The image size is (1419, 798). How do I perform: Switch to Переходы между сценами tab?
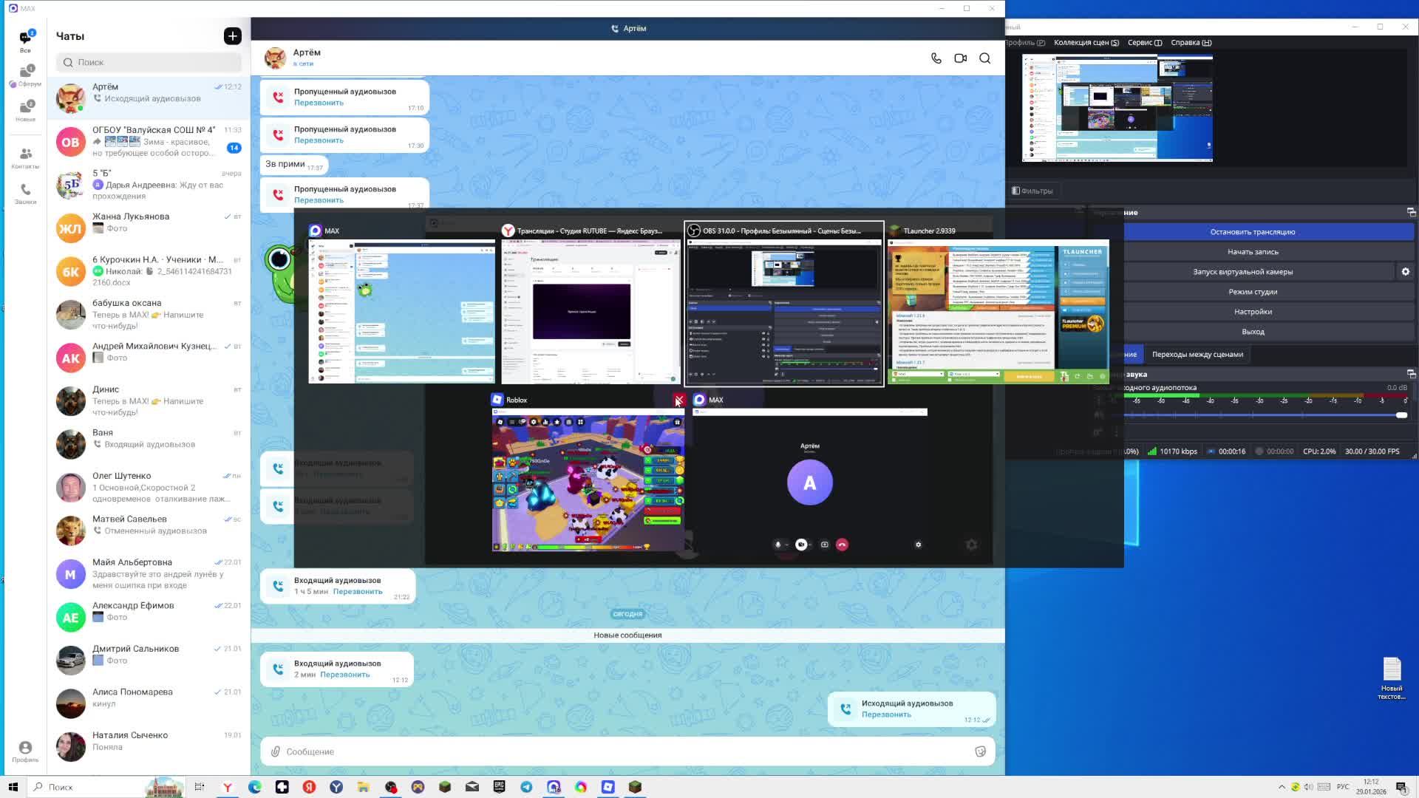(1197, 355)
